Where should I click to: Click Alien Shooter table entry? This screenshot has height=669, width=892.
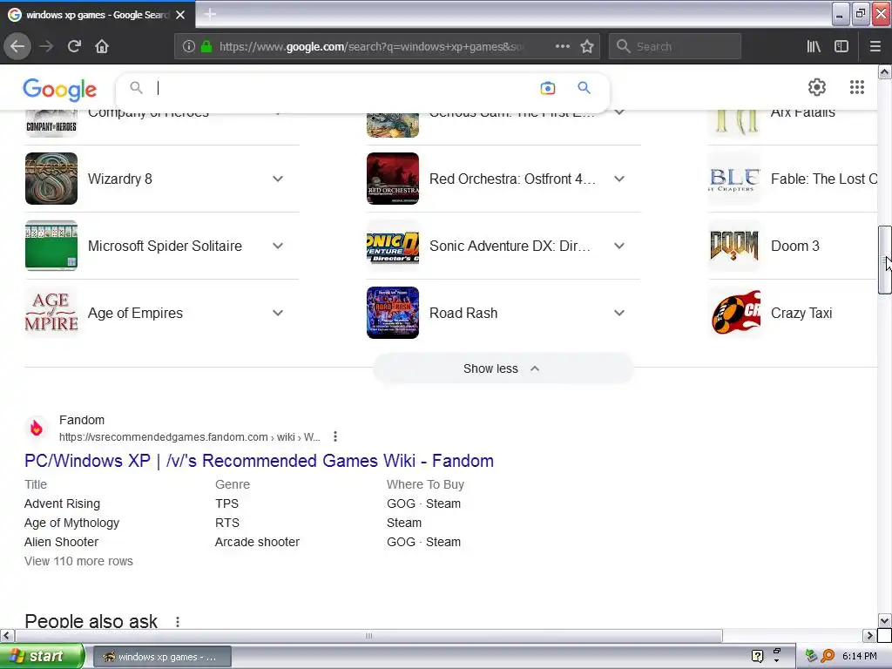pos(62,542)
